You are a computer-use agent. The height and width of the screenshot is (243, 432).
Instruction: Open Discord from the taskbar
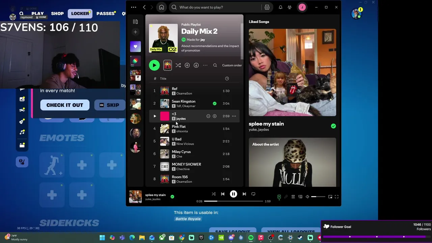pyautogui.click(x=231, y=238)
